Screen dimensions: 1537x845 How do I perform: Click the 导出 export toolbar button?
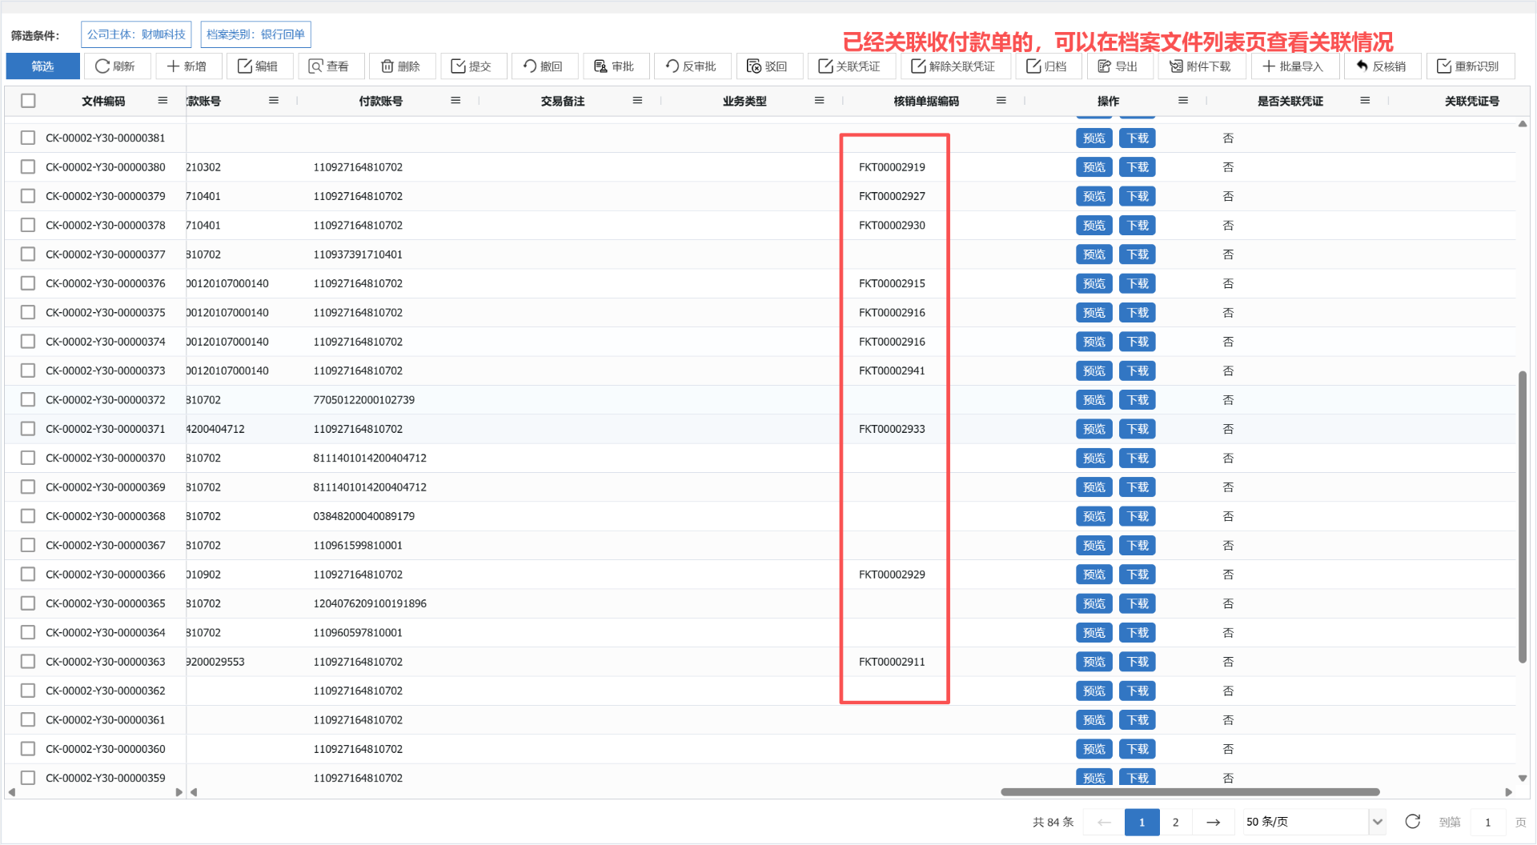click(x=1118, y=66)
